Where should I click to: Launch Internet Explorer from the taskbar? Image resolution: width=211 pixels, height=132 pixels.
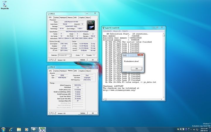click(x=11, y=130)
